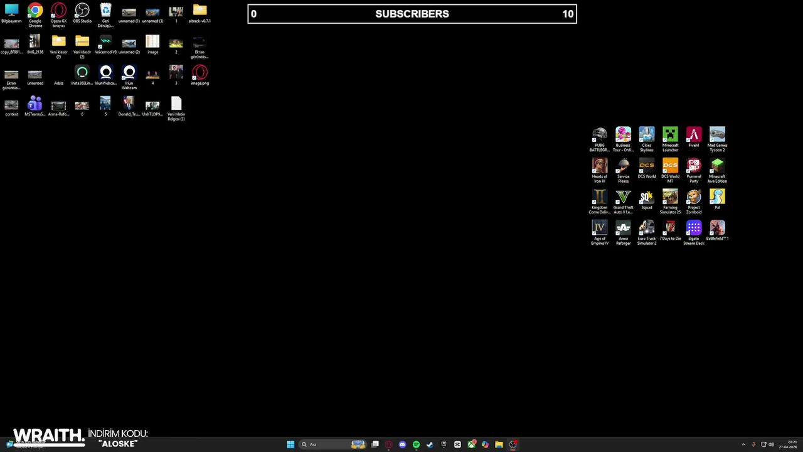Select the Iriun Webcam shortcut

[x=129, y=78]
